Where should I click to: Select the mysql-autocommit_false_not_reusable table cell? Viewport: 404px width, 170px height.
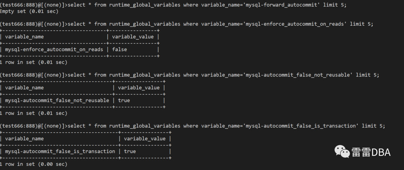(57, 100)
